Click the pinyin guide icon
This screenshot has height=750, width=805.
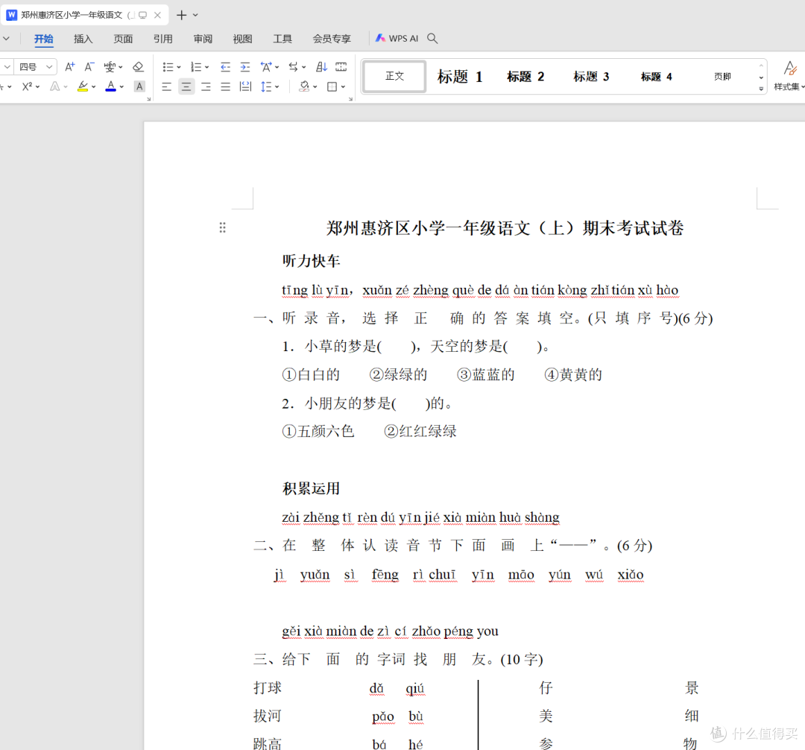coord(110,67)
